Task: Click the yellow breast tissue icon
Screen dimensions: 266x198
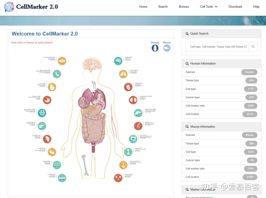Action: 52,87
